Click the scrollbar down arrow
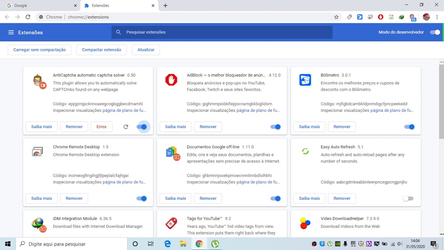 tap(441, 235)
